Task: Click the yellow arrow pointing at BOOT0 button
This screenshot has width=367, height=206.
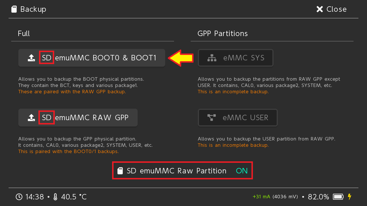Action: pos(181,58)
